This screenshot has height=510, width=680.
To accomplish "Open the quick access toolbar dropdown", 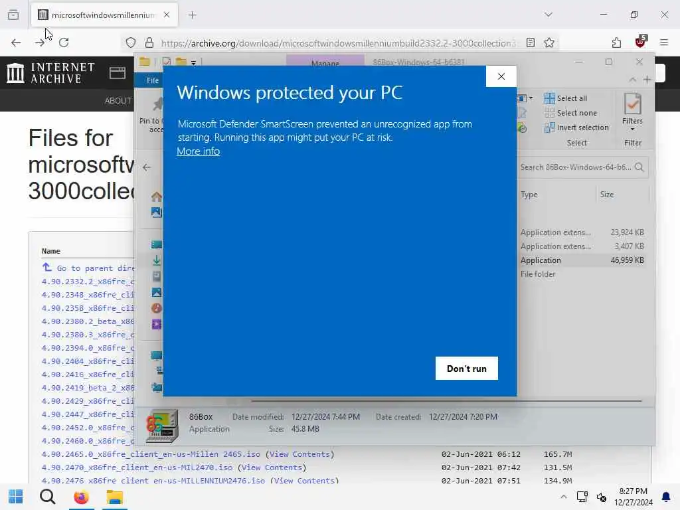I will point(193,62).
